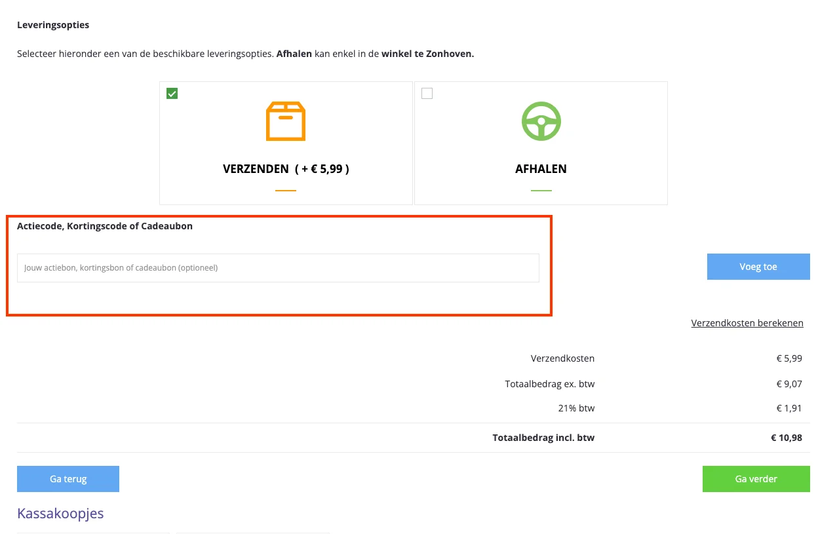Click the green steering wheel pickup icon
The height and width of the screenshot is (534, 837).
tap(541, 121)
